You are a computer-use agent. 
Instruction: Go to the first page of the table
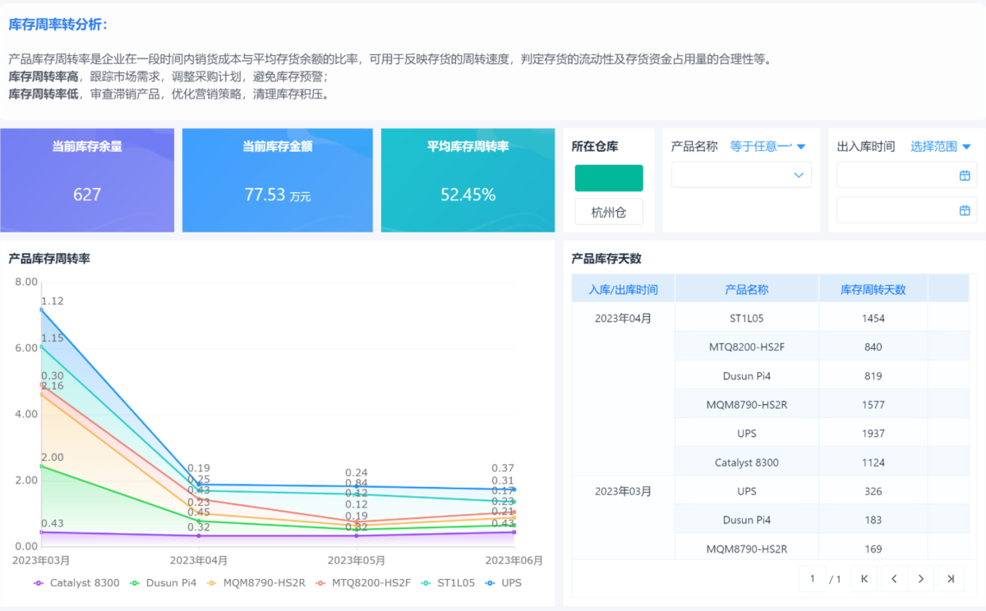coord(864,579)
